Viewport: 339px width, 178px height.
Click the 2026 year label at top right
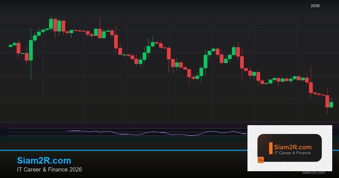click(x=315, y=6)
